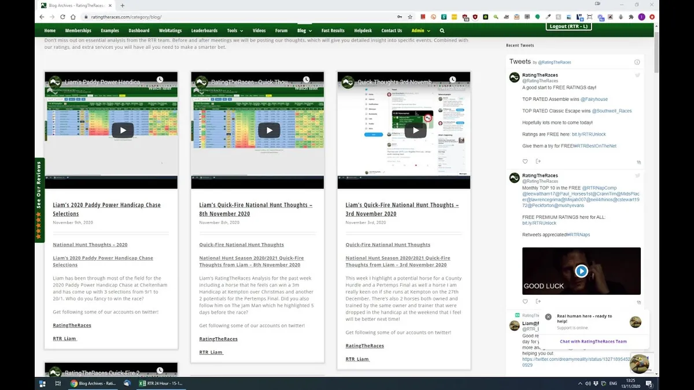This screenshot has width=694, height=390.
Task: Click the search magnifier icon in navbar
Action: pyautogui.click(x=442, y=31)
